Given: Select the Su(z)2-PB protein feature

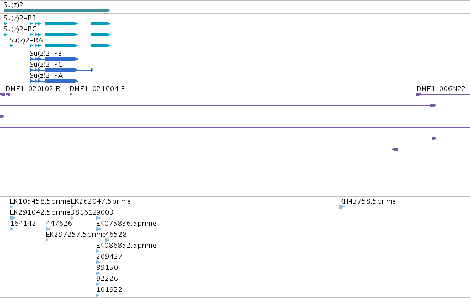Looking at the screenshot, I should click(x=54, y=59).
